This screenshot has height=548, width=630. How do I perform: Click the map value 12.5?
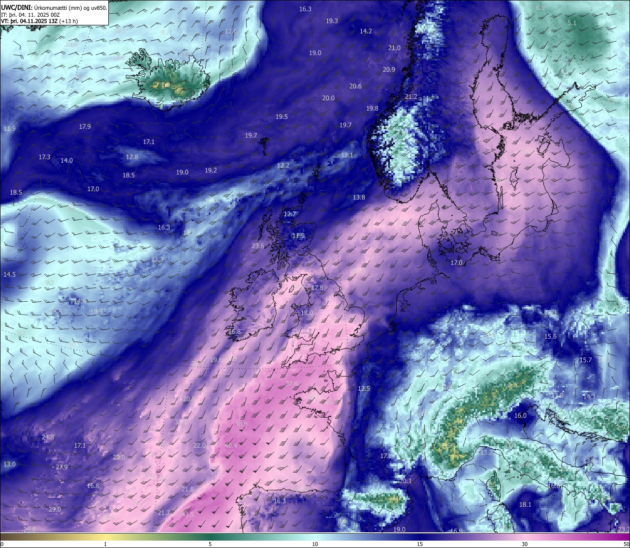[x=364, y=388]
